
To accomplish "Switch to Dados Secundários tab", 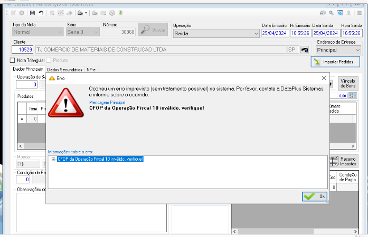I will [64, 70].
